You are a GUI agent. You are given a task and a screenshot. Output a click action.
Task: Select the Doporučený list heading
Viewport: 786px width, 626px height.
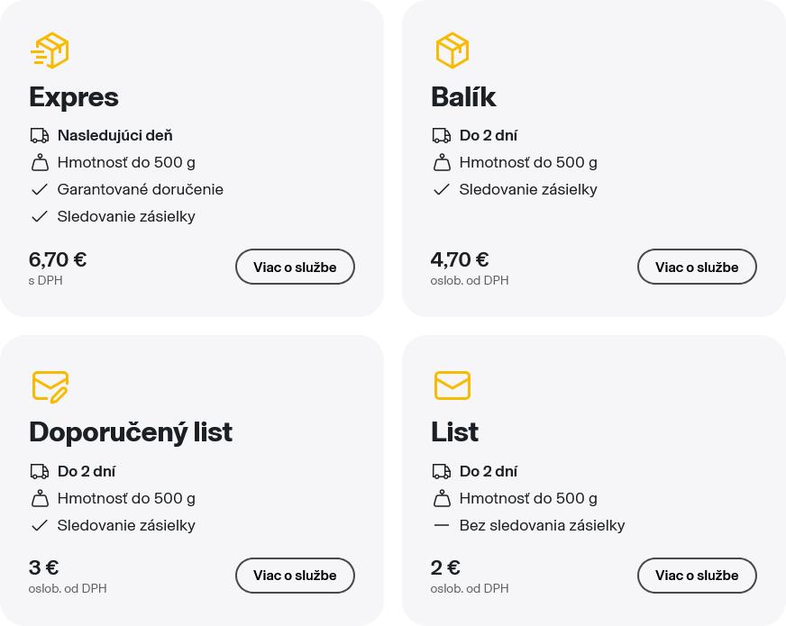point(131,432)
